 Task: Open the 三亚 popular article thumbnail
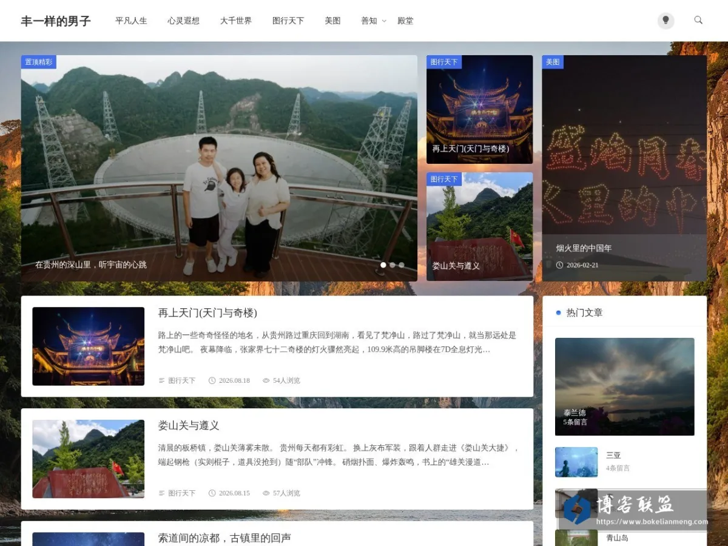[576, 462]
